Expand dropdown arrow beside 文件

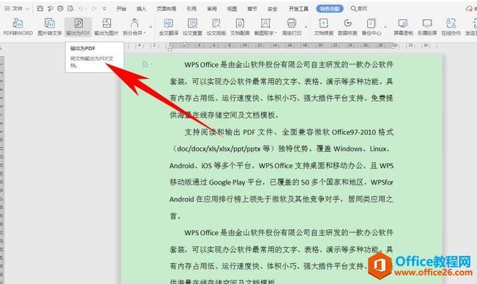(27, 9)
